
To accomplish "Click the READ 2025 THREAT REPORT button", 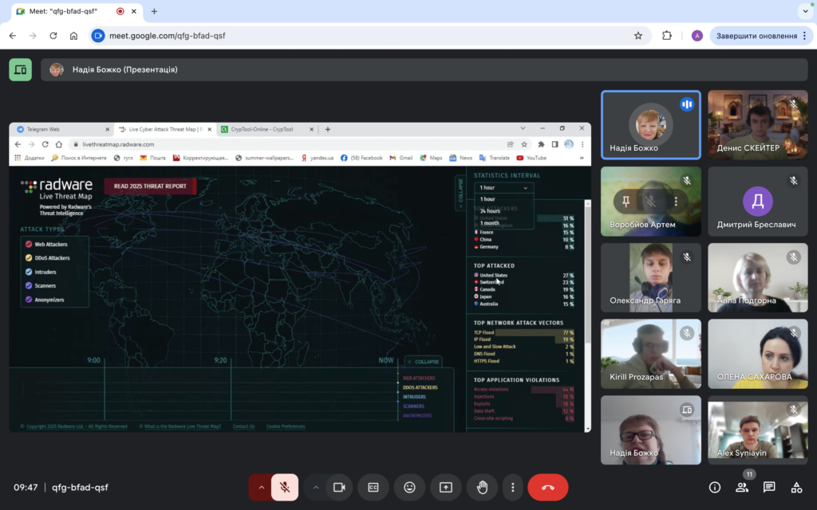I will point(150,186).
